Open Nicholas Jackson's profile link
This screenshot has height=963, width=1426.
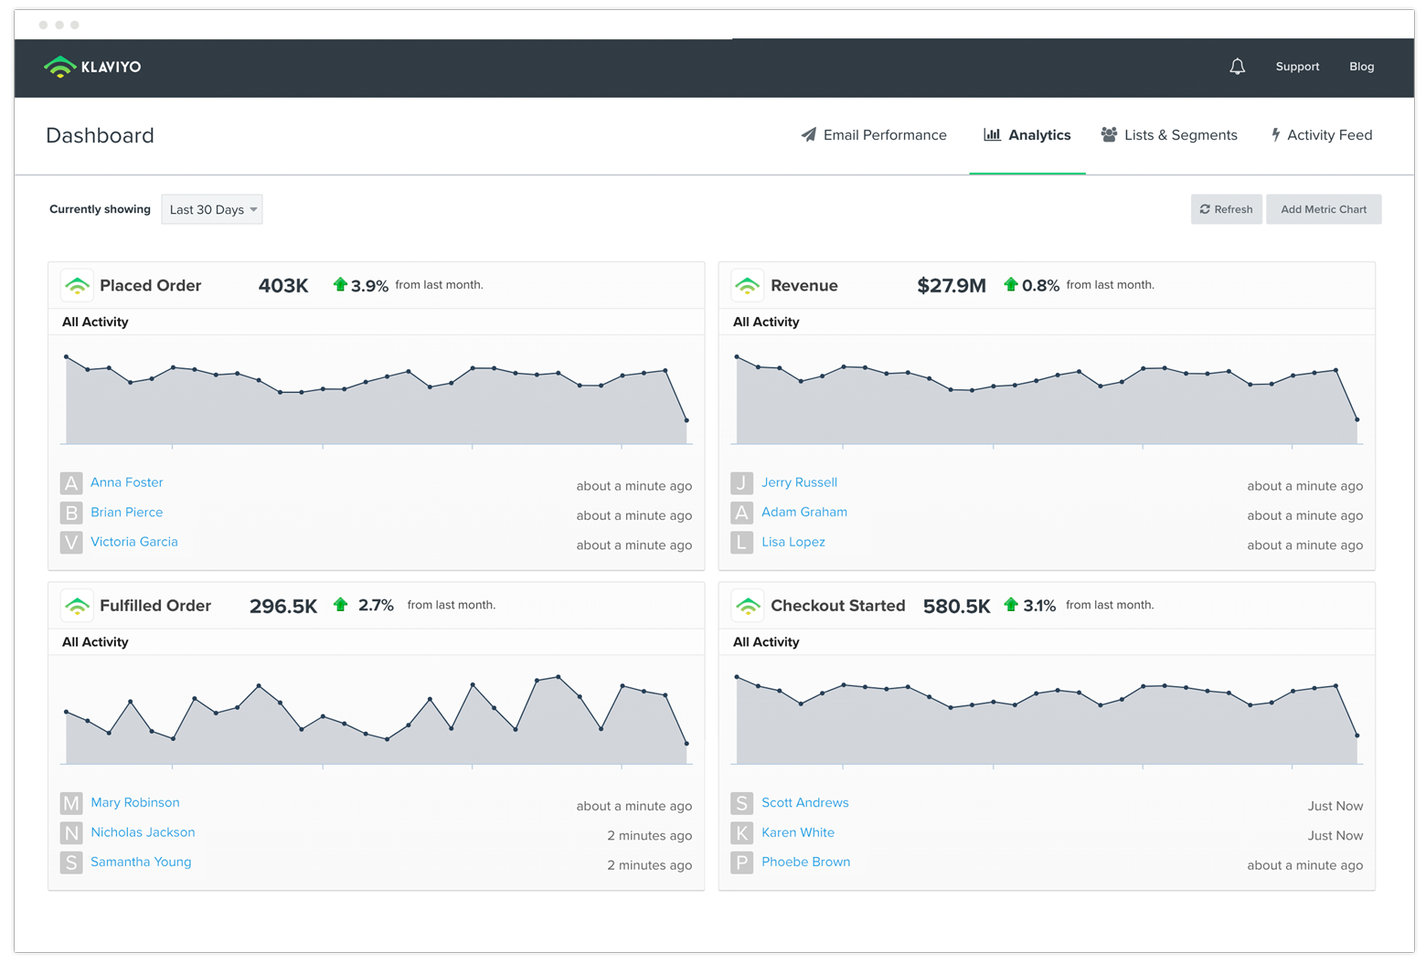143,832
